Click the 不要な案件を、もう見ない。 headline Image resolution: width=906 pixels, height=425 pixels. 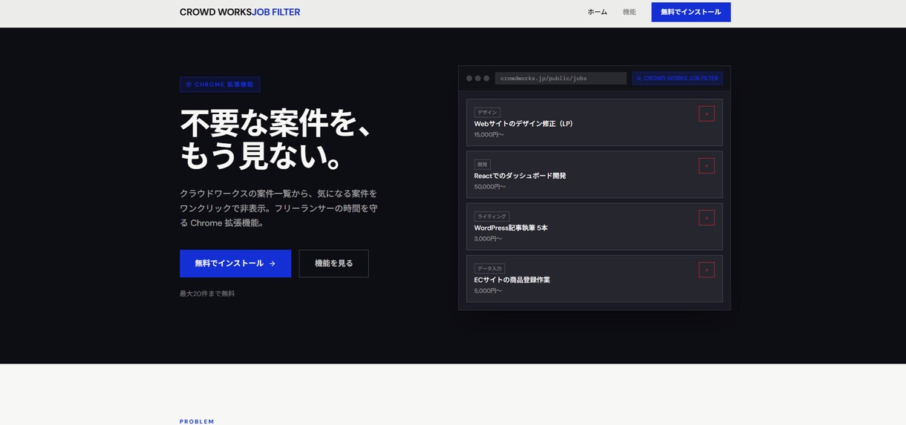coord(276,139)
